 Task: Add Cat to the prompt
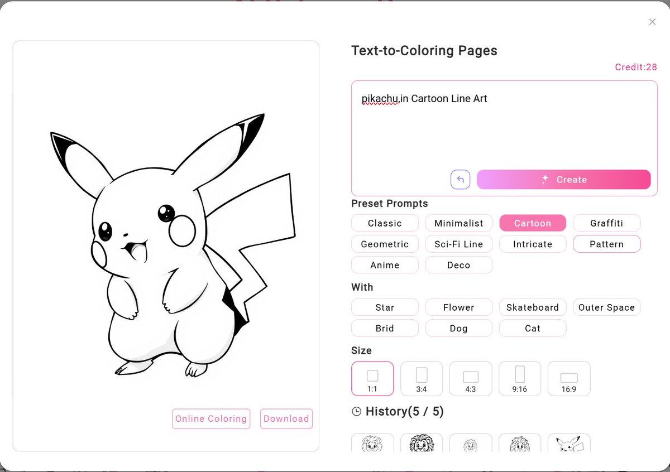533,328
